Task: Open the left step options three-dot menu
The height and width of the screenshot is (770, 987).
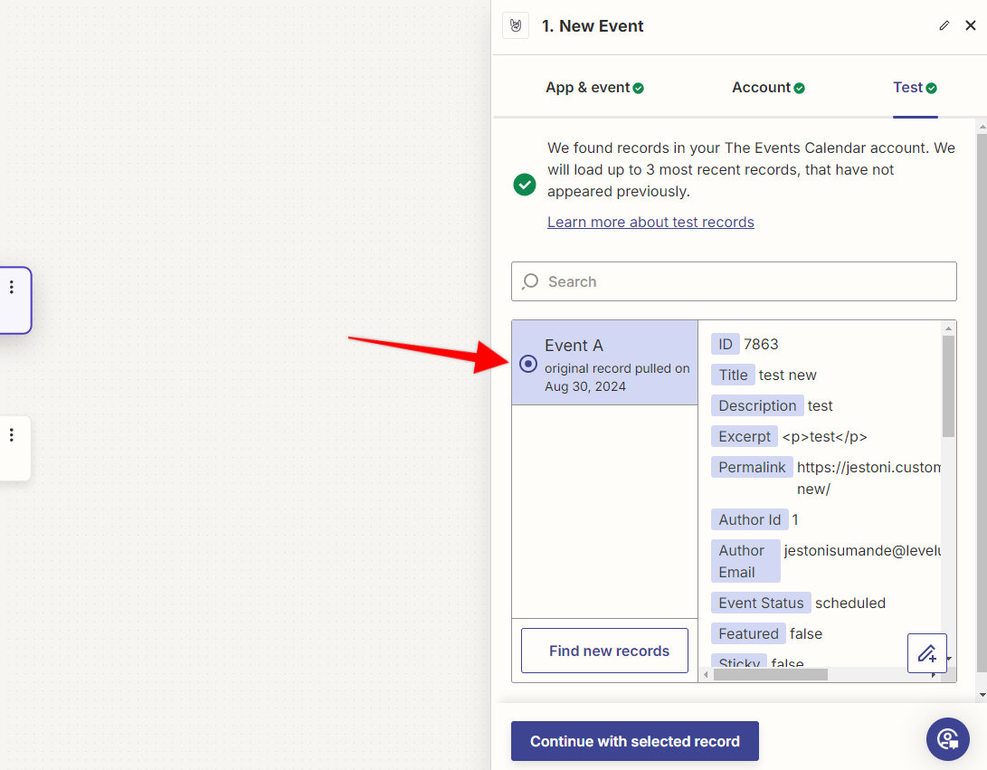Action: coord(12,286)
